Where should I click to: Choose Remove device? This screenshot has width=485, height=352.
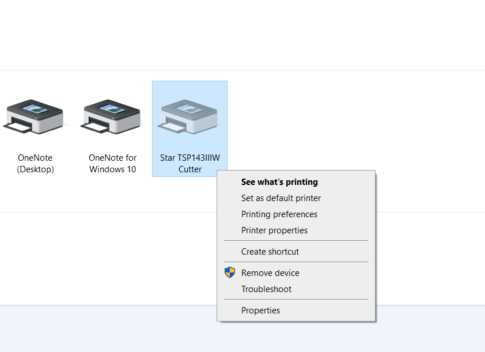[x=296, y=273]
